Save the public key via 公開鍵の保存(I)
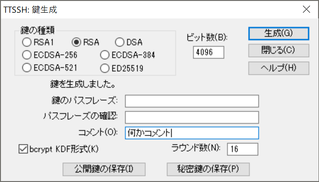 pos(104,169)
